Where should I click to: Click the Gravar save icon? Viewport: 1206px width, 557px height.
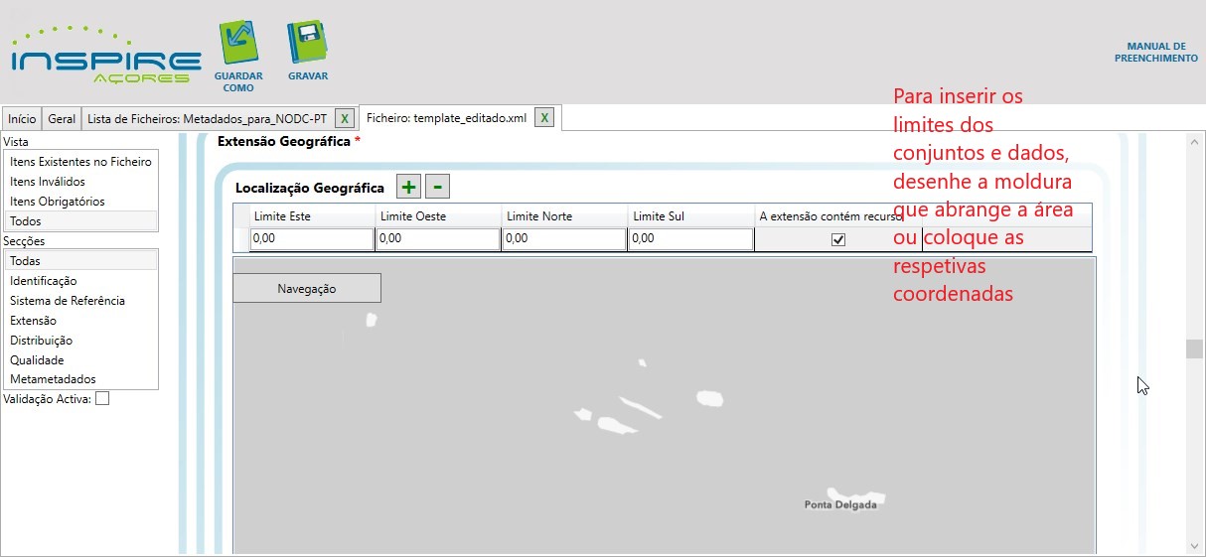[x=307, y=45]
